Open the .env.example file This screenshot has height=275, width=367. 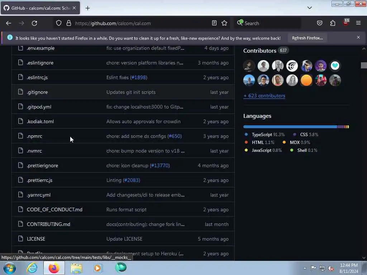pos(41,48)
